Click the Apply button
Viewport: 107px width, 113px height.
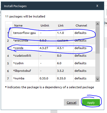point(91,102)
